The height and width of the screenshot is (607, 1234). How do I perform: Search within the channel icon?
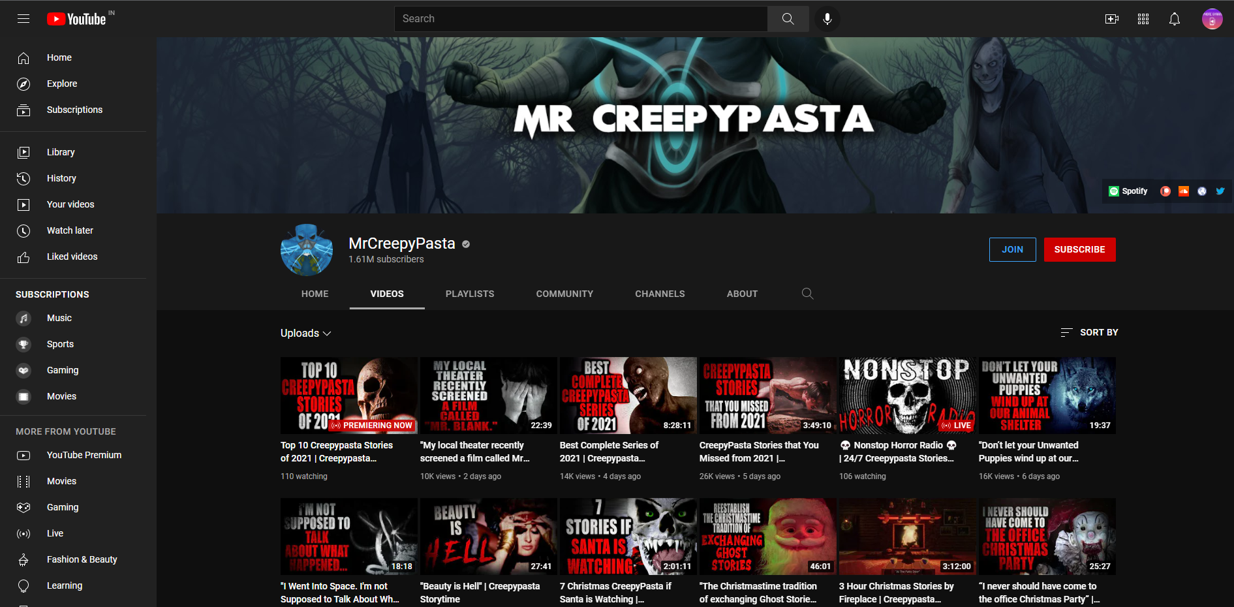tap(808, 294)
